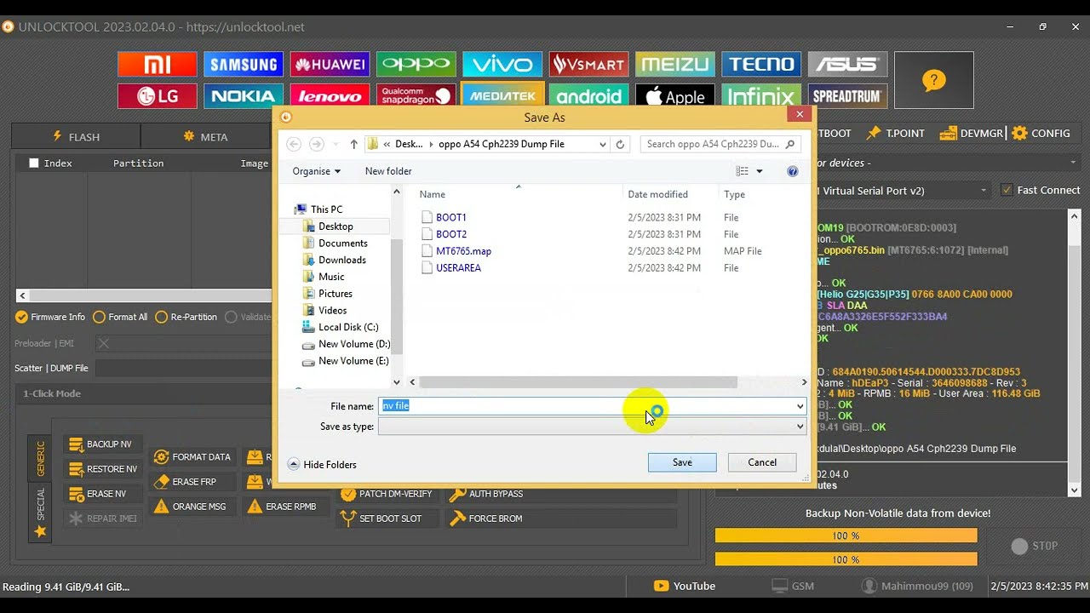Image resolution: width=1090 pixels, height=613 pixels.
Task: Select the MT6765.map file
Action: (463, 251)
